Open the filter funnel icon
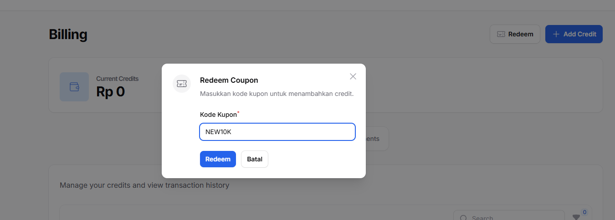This screenshot has height=220, width=615. click(576, 217)
